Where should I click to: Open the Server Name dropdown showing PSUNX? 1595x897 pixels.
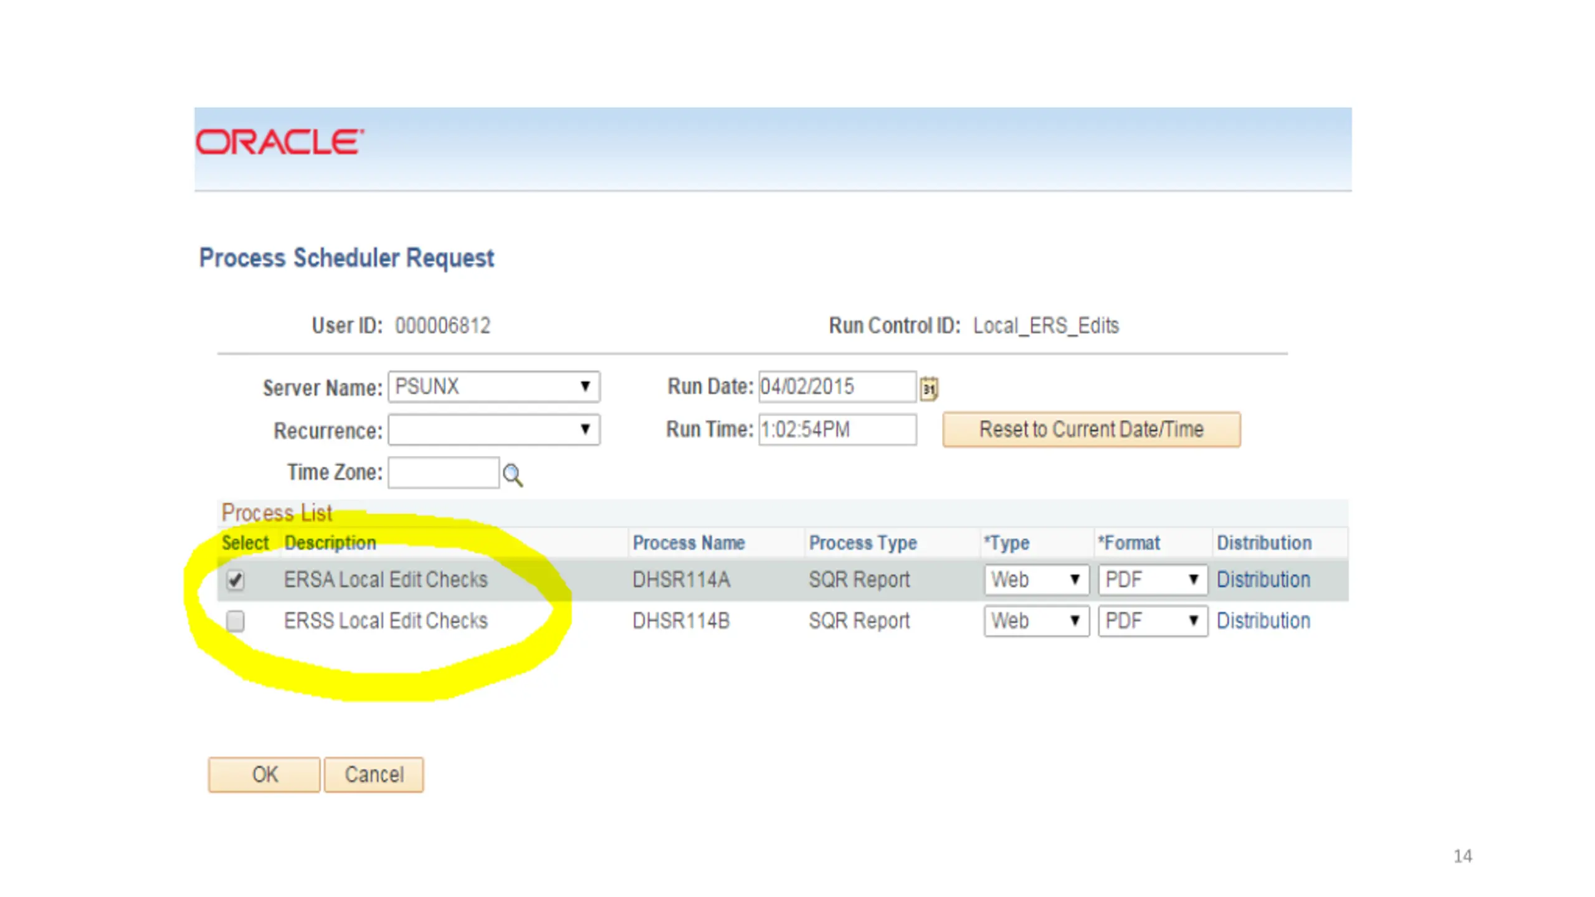point(493,386)
